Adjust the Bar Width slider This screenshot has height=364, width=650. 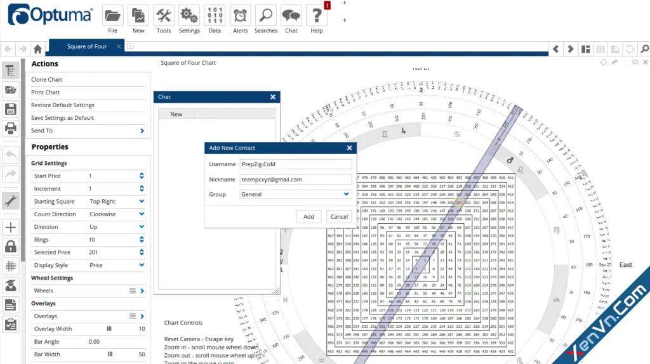point(110,354)
